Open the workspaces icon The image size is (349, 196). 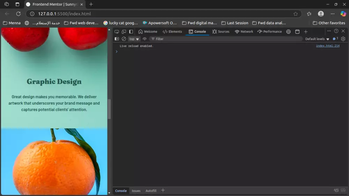tap(7, 4)
